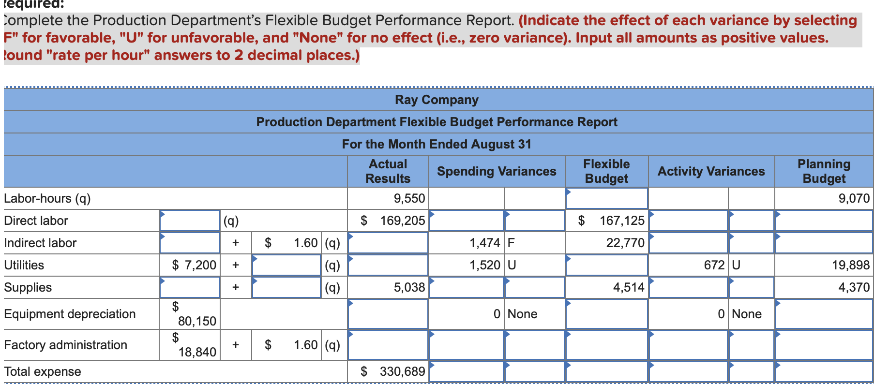Click Equipment depreciation flexible budget input
The image size is (874, 384).
(607, 314)
